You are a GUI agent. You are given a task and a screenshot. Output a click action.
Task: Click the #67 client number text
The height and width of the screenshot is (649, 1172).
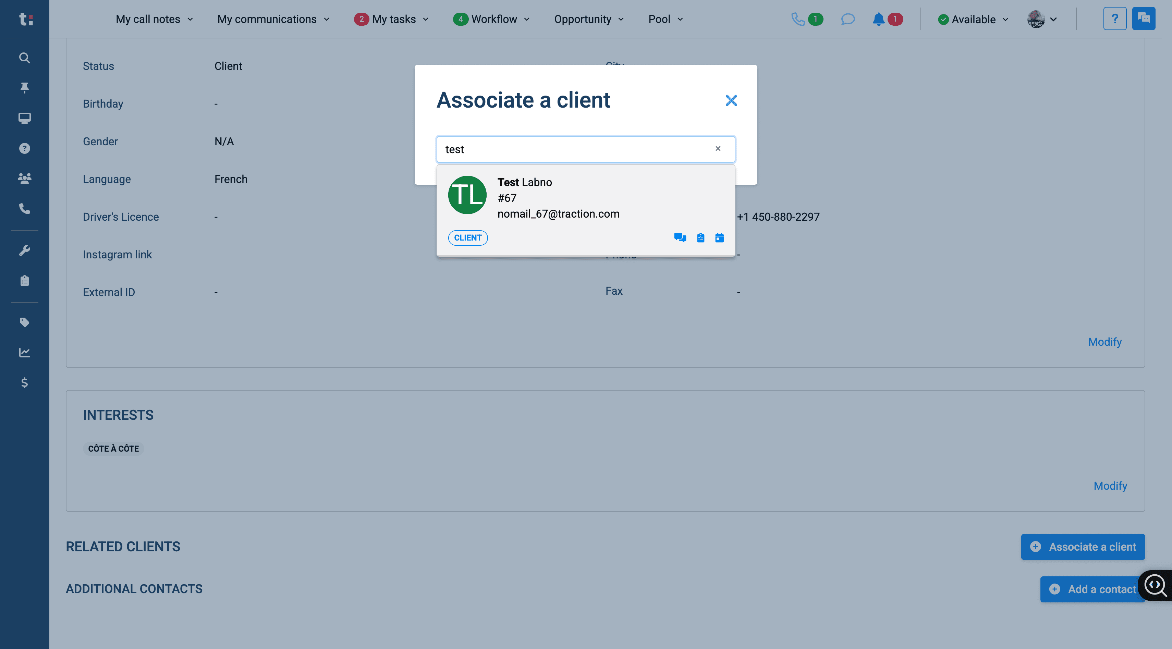pyautogui.click(x=507, y=198)
